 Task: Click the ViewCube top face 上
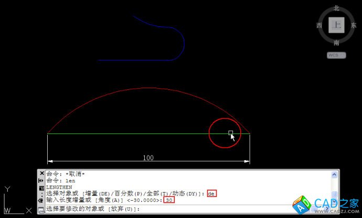click(x=336, y=25)
